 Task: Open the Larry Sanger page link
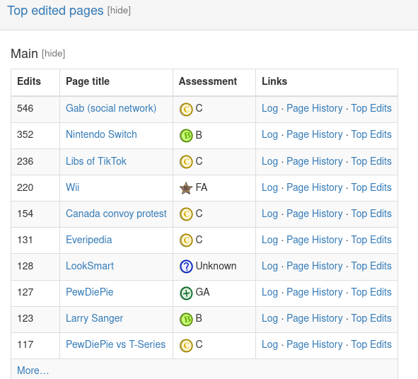94,318
